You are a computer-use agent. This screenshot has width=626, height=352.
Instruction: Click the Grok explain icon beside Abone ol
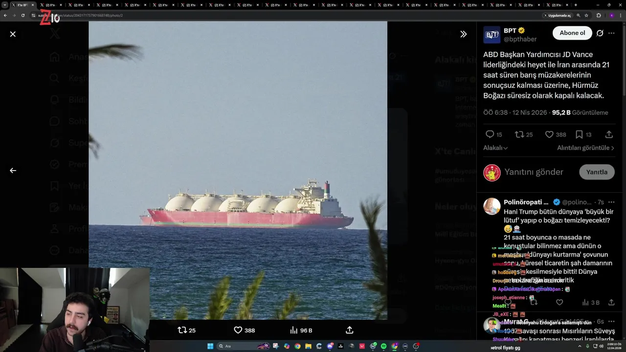pyautogui.click(x=600, y=33)
